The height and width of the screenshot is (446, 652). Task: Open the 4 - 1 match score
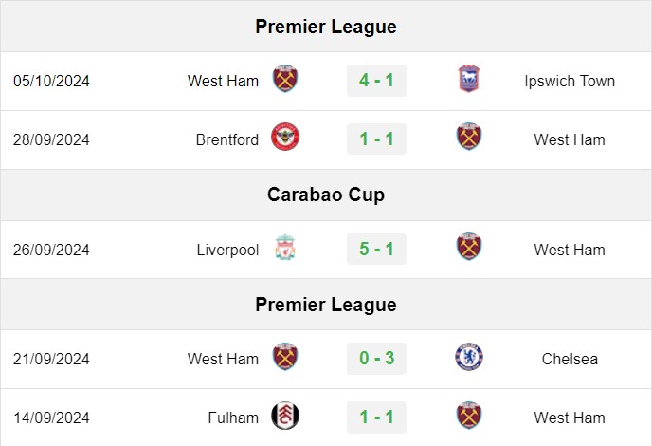tap(376, 81)
